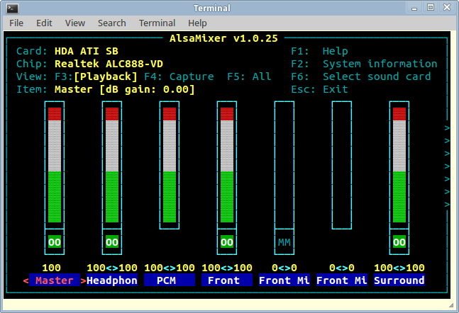This screenshot has height=313, width=459.
Task: Select the Master volume bar
Action: (x=54, y=166)
